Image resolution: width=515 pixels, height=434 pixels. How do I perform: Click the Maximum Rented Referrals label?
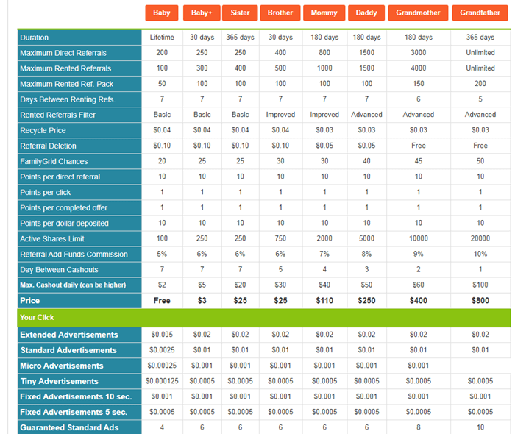point(65,68)
